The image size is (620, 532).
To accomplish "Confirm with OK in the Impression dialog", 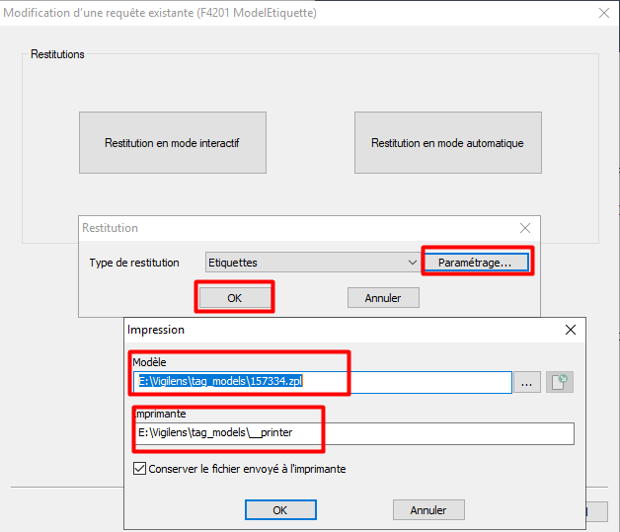I will click(280, 510).
